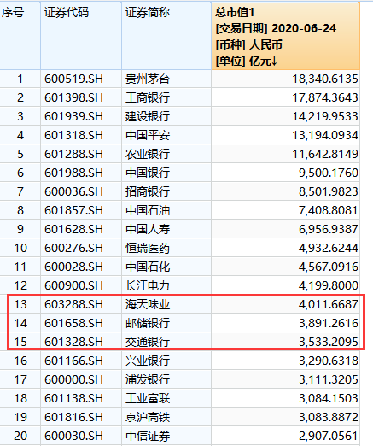Select the 恒瑞医药 cell
The width and height of the screenshot is (373, 446).
[x=166, y=248]
